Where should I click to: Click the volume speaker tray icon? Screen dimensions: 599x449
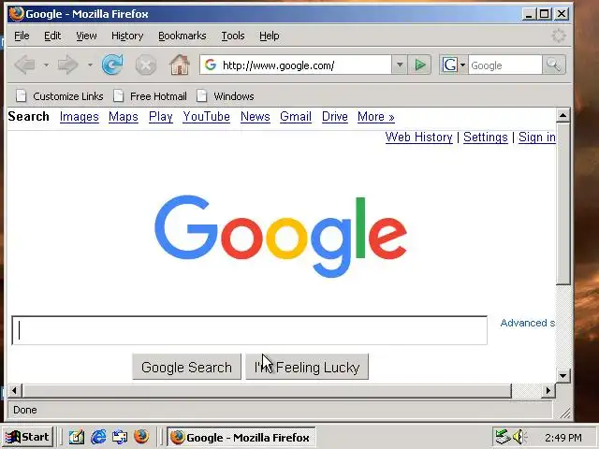pyautogui.click(x=519, y=437)
